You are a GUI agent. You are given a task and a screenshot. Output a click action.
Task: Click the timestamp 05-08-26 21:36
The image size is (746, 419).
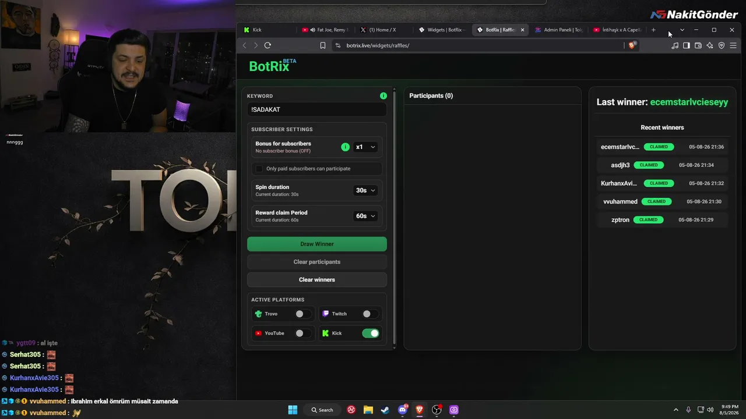[x=706, y=147]
